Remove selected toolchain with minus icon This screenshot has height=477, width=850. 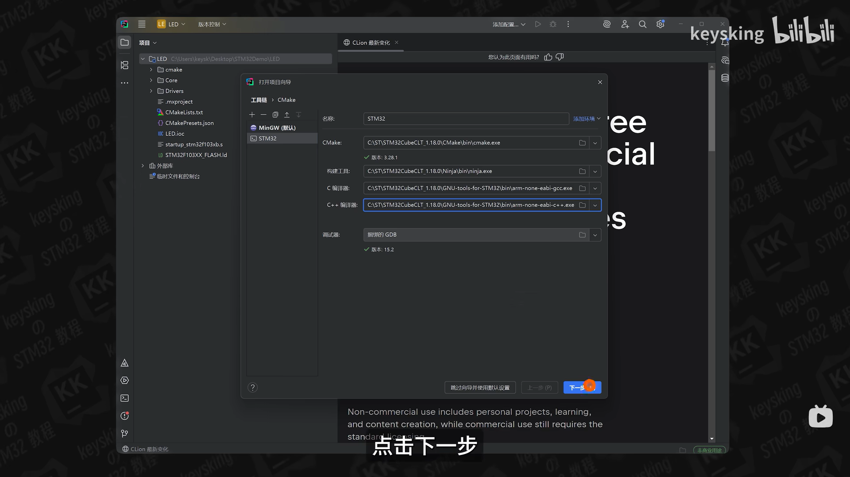coord(263,114)
